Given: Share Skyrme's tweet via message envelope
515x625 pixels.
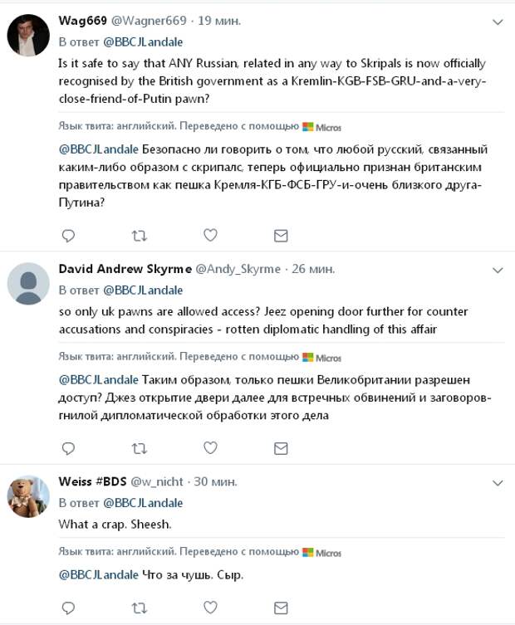Looking at the screenshot, I should (x=281, y=448).
